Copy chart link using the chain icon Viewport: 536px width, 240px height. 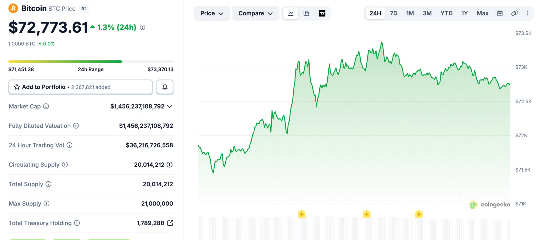515,13
